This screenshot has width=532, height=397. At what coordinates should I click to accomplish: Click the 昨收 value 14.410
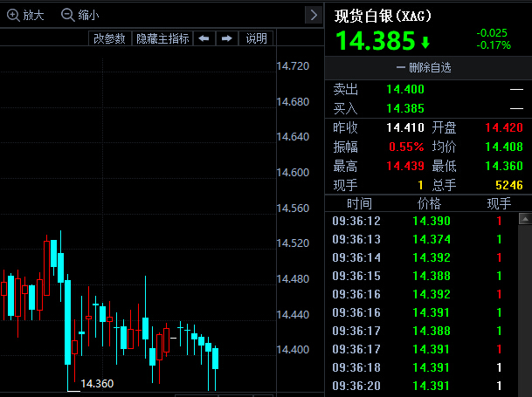(x=405, y=127)
